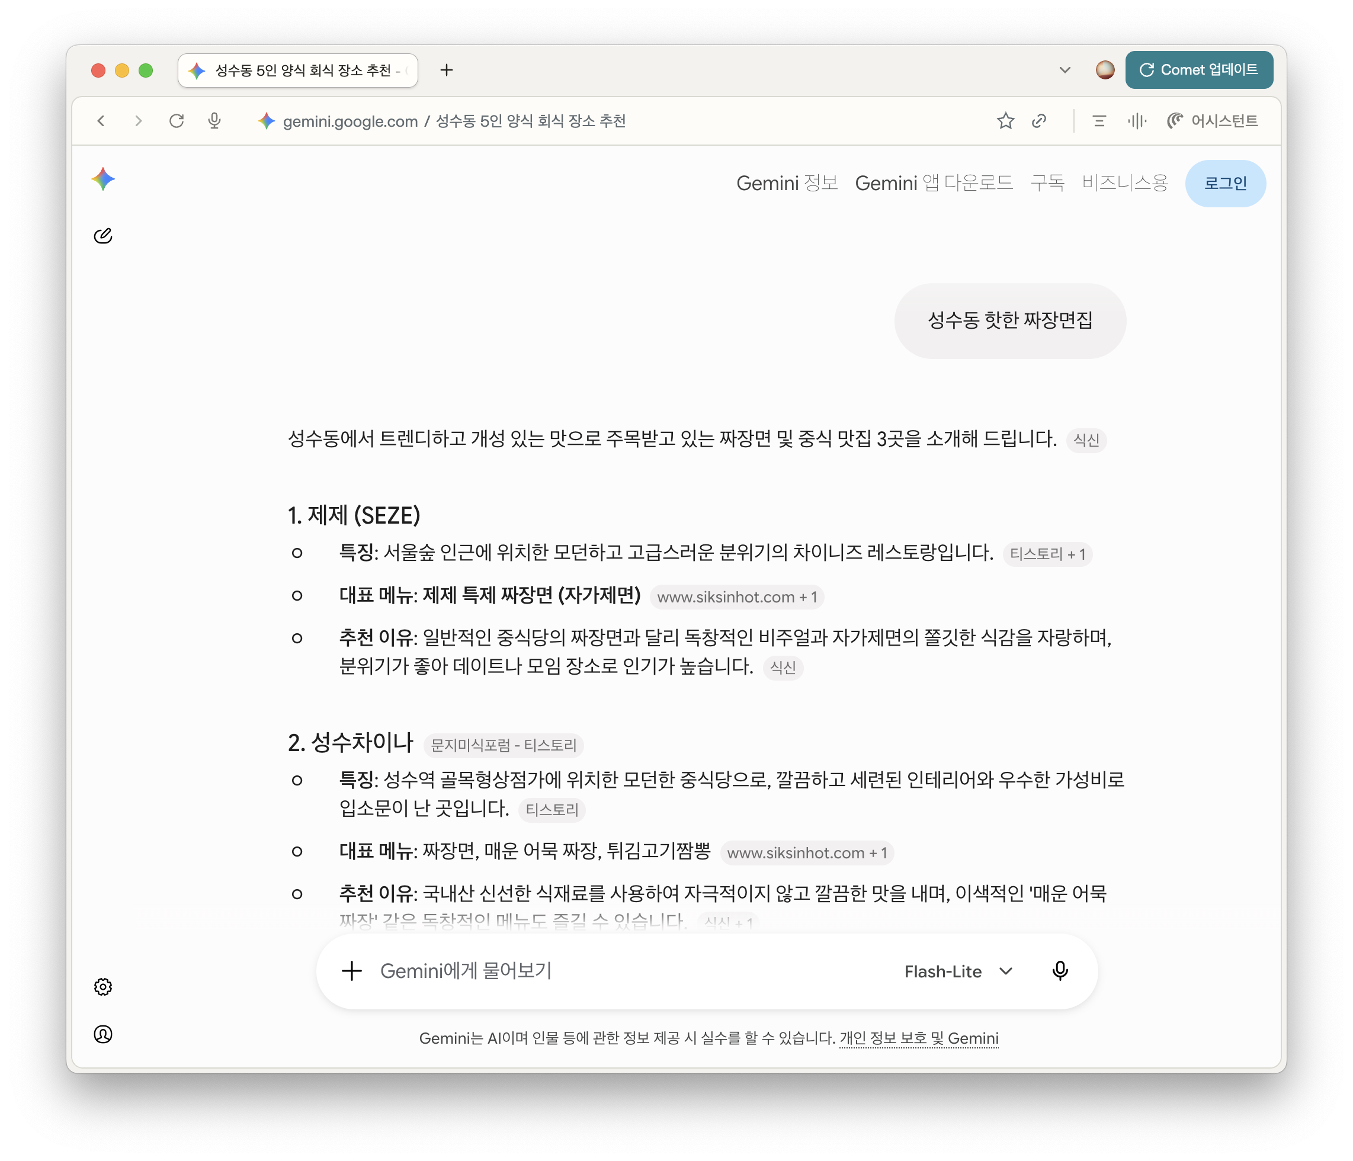Open the 개인 정보 보호 및 Gemini link
Image resolution: width=1353 pixels, height=1161 pixels.
[x=919, y=1038]
